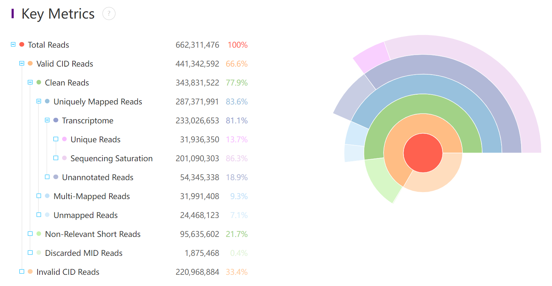Click the green Clean Reads chart arc
Viewport: 552px width, 286px height.
pos(423,104)
